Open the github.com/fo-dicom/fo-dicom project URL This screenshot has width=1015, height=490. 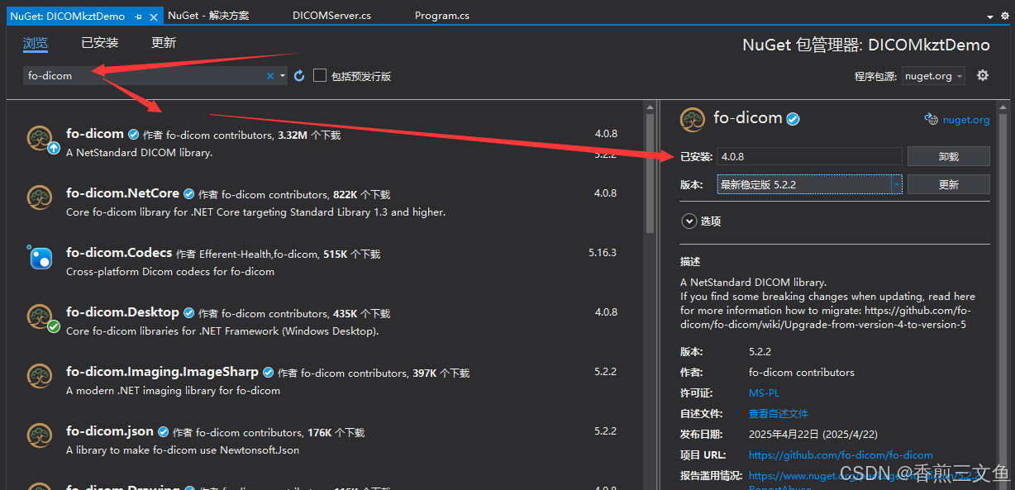tap(841, 455)
